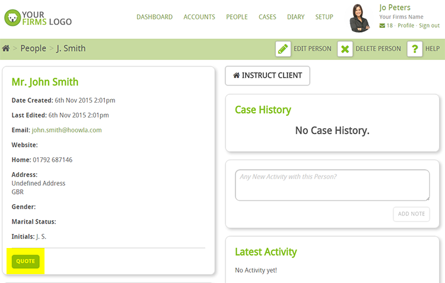445x283 pixels.
Task: Go to home via breadcrumb house icon
Action: [x=6, y=48]
